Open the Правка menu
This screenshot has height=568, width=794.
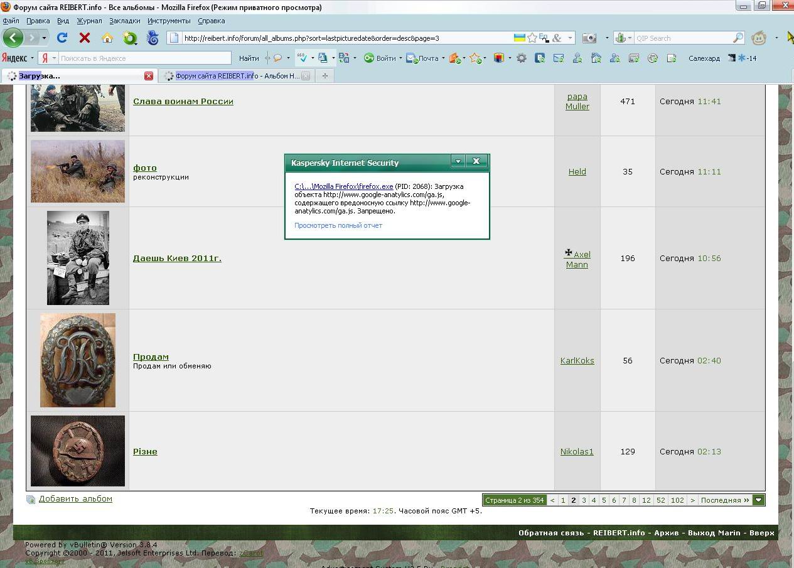pos(38,21)
